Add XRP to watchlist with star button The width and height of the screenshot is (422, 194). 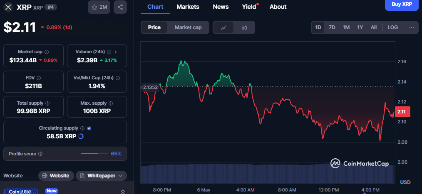(99, 7)
